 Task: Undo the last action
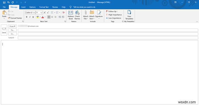pyautogui.click(x=8, y=2)
